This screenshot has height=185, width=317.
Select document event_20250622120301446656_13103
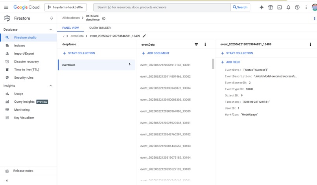coord(165,146)
